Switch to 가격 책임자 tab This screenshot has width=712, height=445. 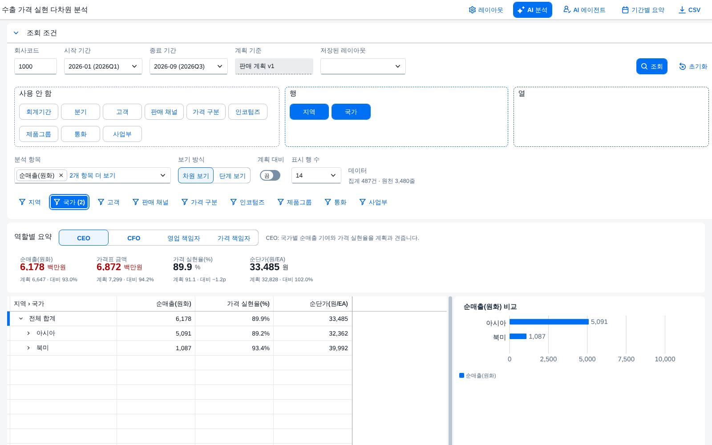tap(234, 238)
